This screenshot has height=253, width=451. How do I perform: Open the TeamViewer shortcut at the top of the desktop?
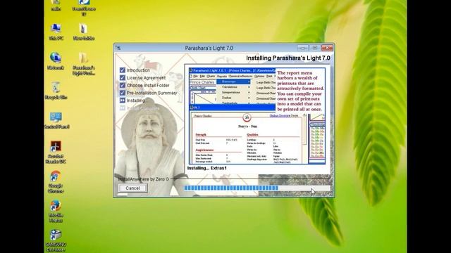[84, 8]
